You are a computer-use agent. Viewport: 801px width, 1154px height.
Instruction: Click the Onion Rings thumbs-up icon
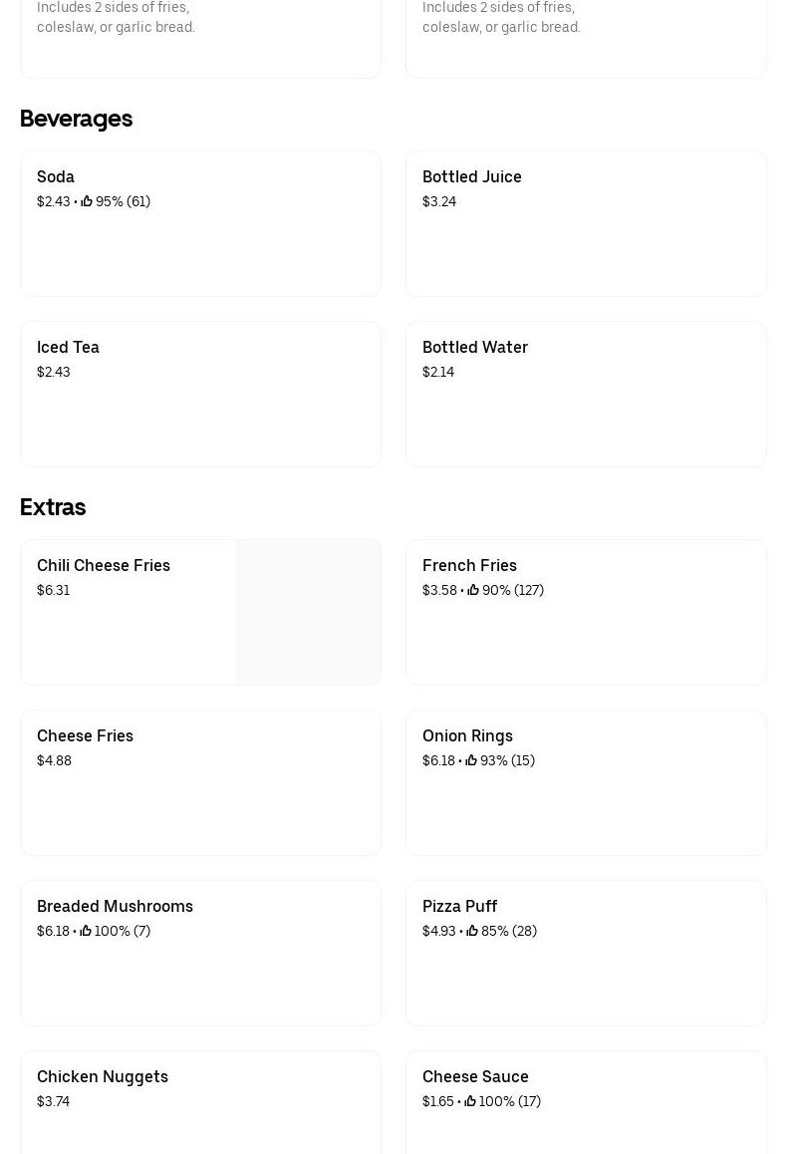[471, 760]
